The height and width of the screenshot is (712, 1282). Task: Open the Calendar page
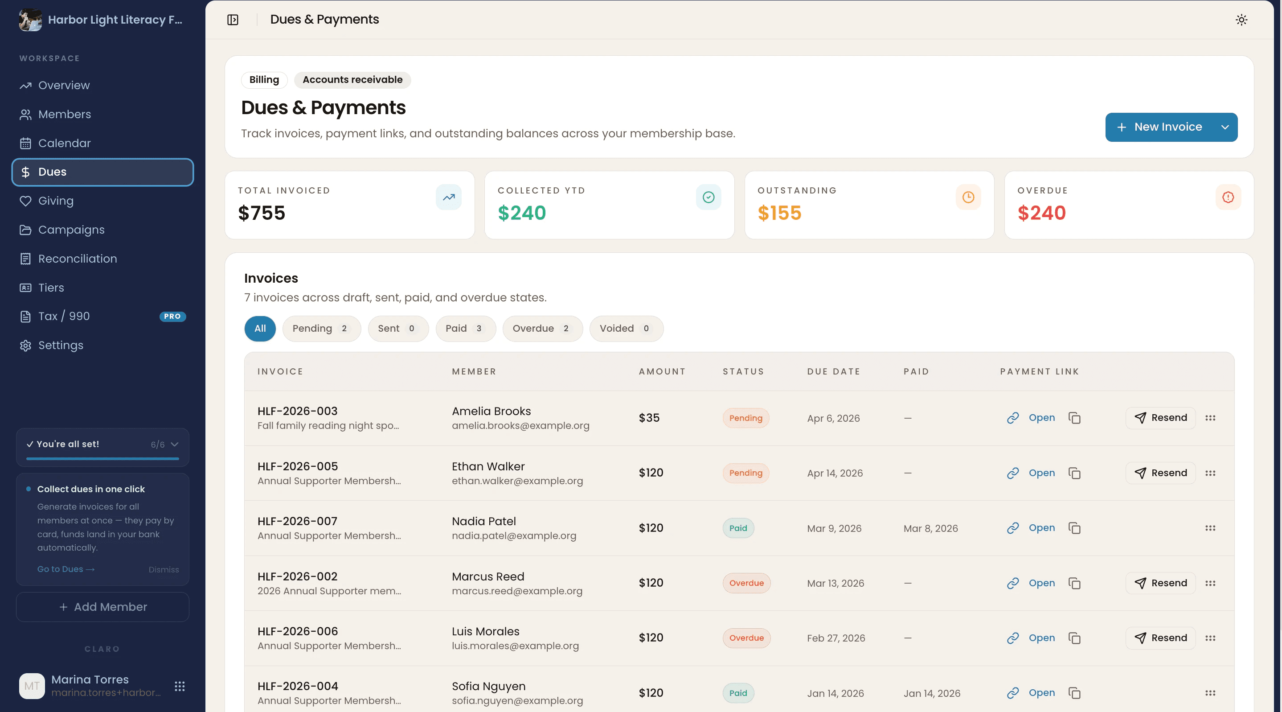[x=102, y=143]
